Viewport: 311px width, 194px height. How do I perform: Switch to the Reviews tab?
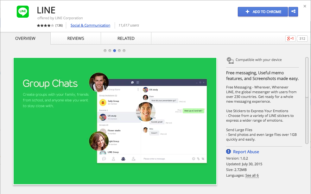point(76,39)
